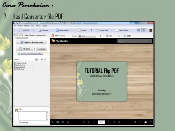Click the Upload Online button
Image resolution: width=175 pixels, height=131 pixels.
[102, 30]
